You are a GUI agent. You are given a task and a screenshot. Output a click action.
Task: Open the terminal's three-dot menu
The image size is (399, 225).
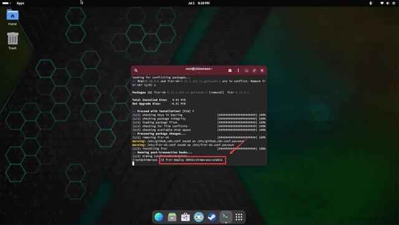[238, 70]
